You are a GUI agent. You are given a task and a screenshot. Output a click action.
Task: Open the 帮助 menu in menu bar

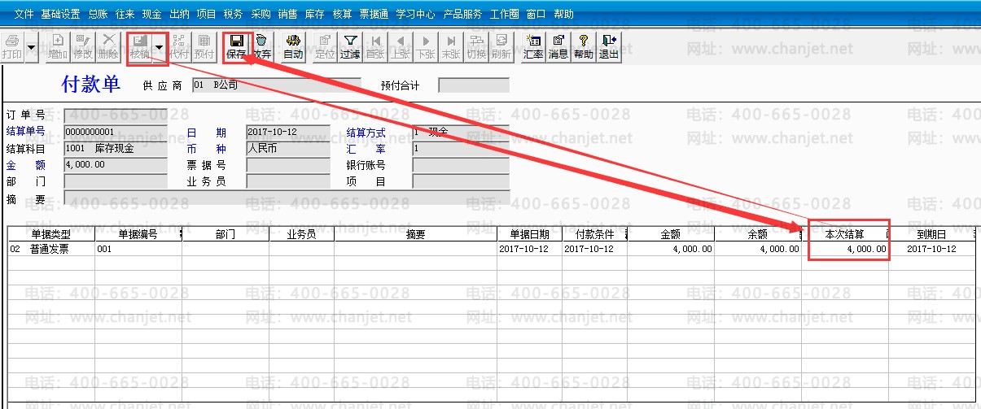[563, 14]
